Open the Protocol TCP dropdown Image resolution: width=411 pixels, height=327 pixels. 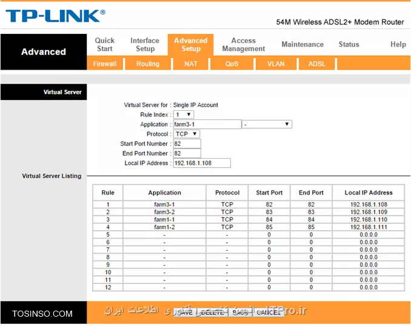click(x=186, y=134)
